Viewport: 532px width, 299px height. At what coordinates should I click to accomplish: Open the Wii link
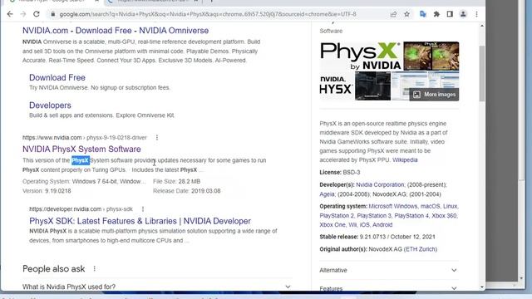click(352, 225)
